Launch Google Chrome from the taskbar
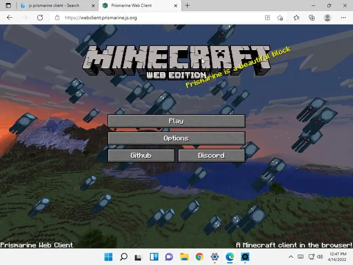 [x=200, y=257]
